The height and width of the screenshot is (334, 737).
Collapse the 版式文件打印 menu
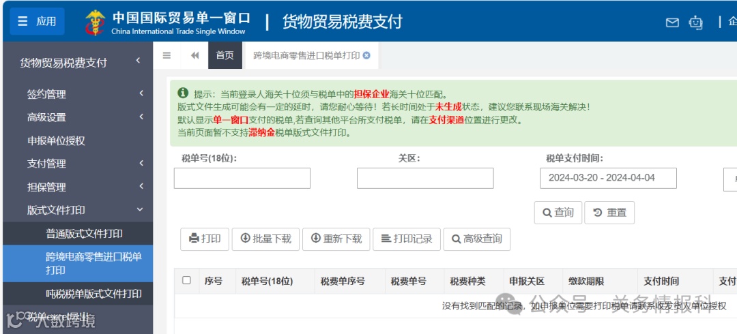[x=78, y=210]
